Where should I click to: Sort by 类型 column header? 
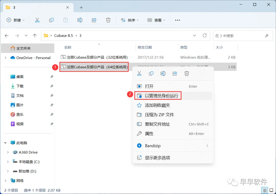pyautogui.click(x=184, y=47)
